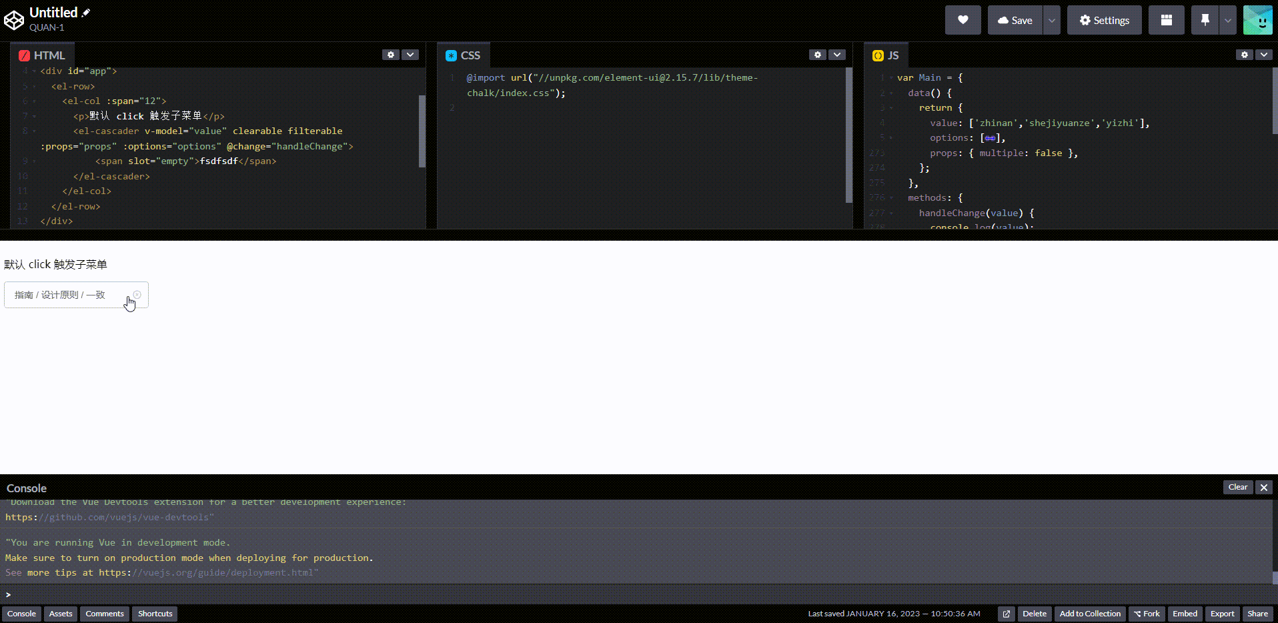Open JS editor settings gear
This screenshot has height=623, width=1278.
coord(1245,55)
